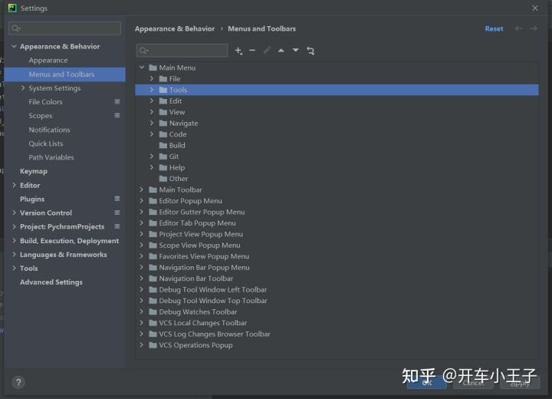
Task: Expand the Tools menu node
Action: pyautogui.click(x=152, y=90)
